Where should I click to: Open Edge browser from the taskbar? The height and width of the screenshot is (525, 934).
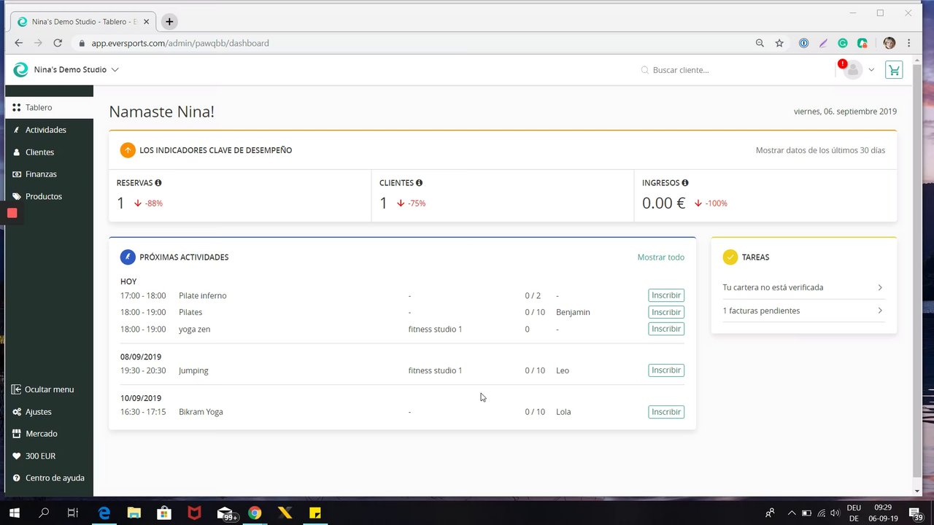104,513
